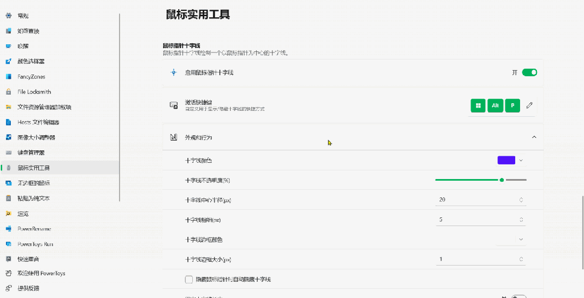The width and height of the screenshot is (584, 298).
Task: Select 键盘管理器 keyboard icon
Action: pyautogui.click(x=9, y=153)
